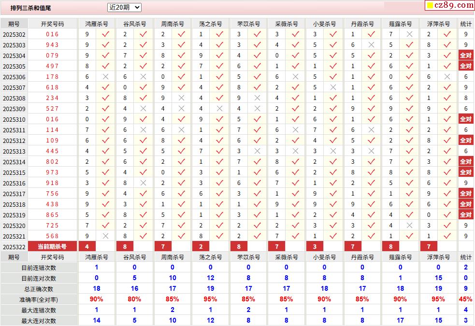This screenshot has width=475, height=326.
Task: Click the 鸿雁杀号 X mark in row 2025306
Action: (105, 77)
